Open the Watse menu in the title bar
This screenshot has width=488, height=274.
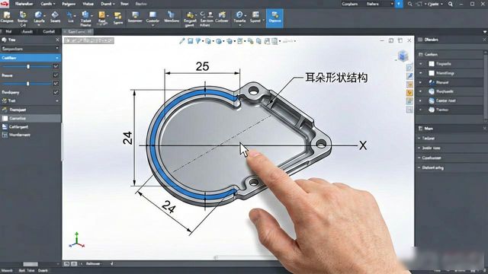[x=88, y=4]
